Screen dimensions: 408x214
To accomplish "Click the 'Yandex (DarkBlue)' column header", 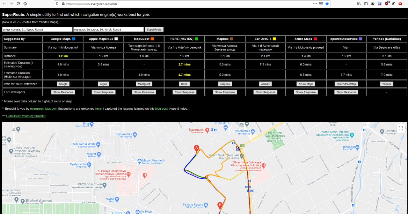I will click(x=387, y=39).
